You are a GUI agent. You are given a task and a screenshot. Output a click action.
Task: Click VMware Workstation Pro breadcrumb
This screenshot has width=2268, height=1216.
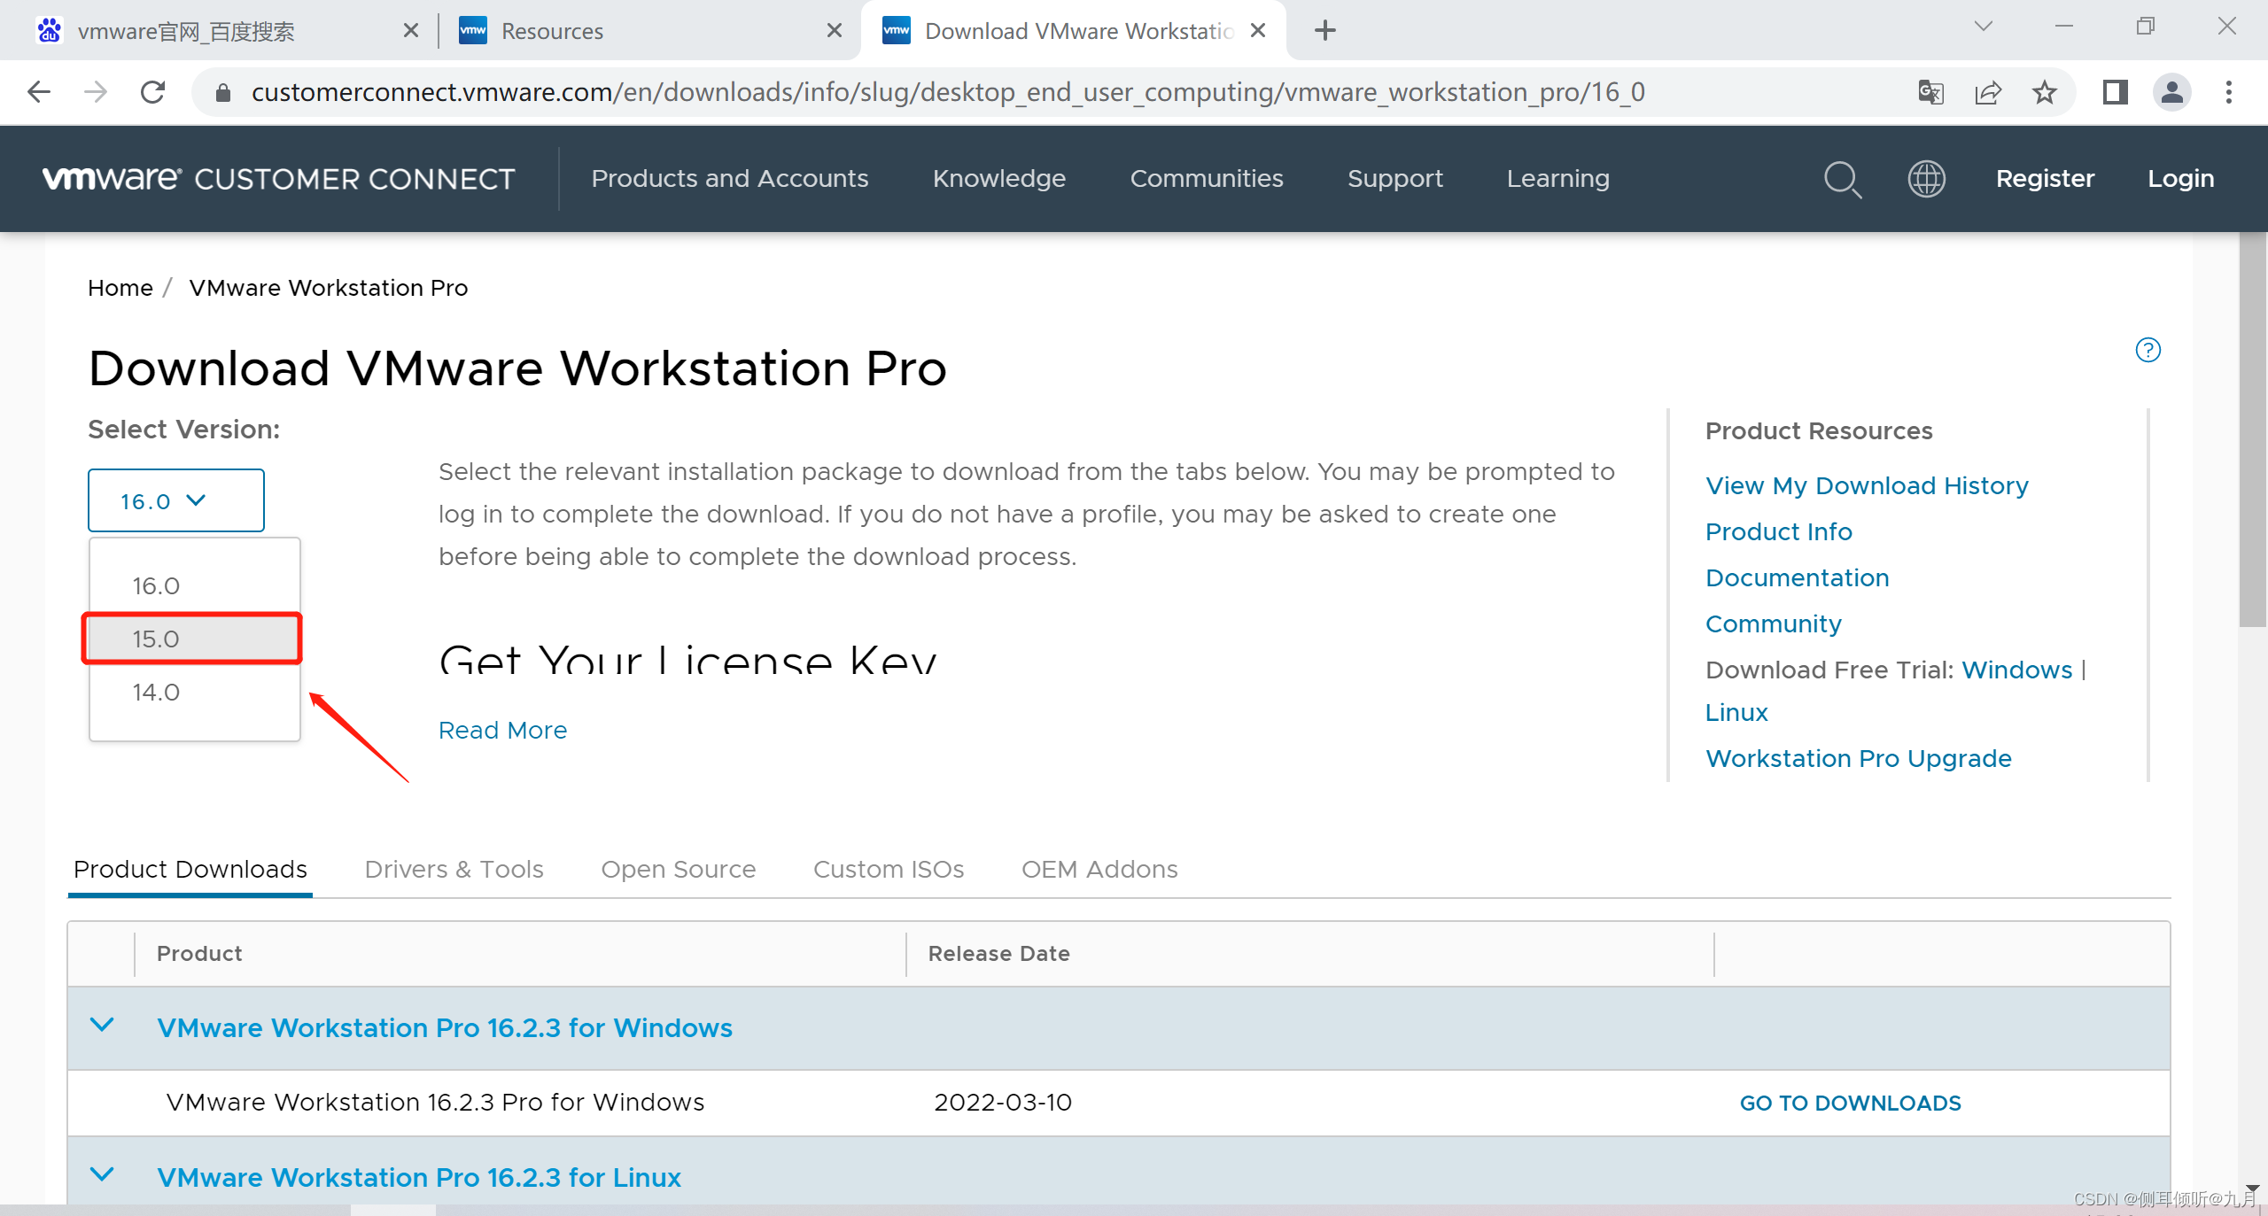click(x=329, y=288)
